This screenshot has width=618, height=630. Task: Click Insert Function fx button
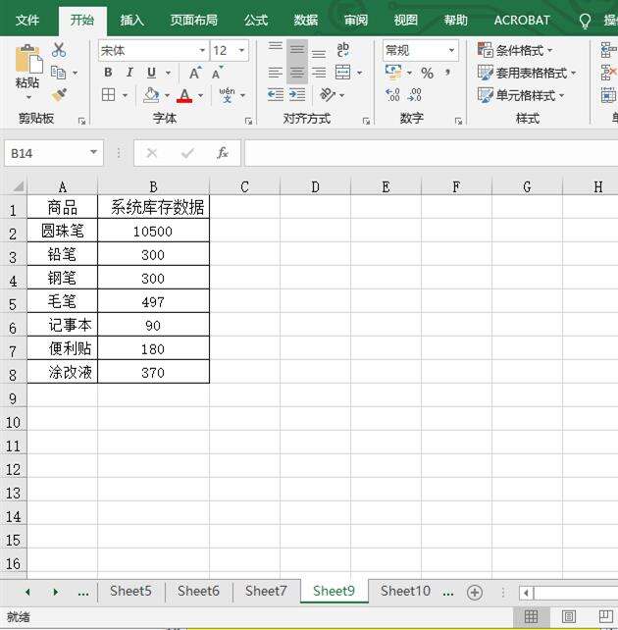pyautogui.click(x=222, y=153)
